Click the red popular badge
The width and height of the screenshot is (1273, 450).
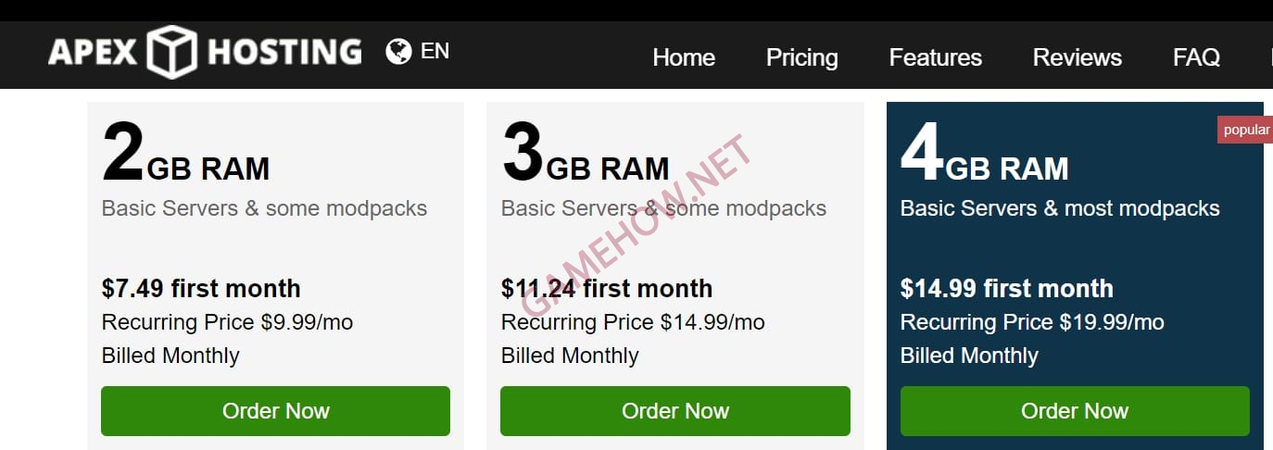1245,130
